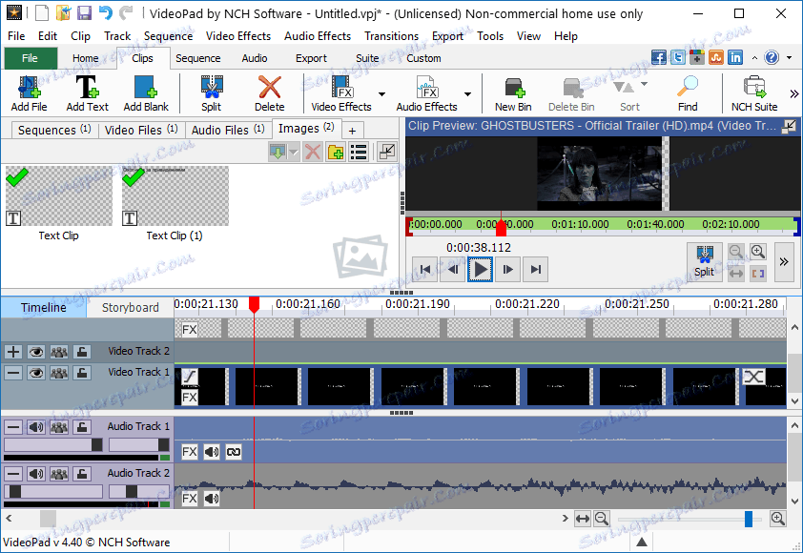803x553 pixels.
Task: Click the green File ribbon button
Action: (30, 57)
